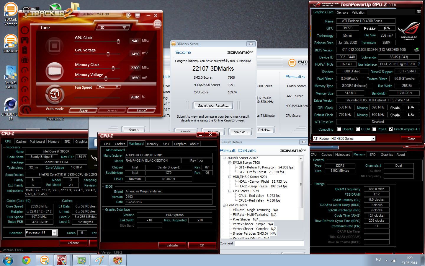Open the monitoring graph icon in iTracker2
425x266 pixels.
click(158, 24)
